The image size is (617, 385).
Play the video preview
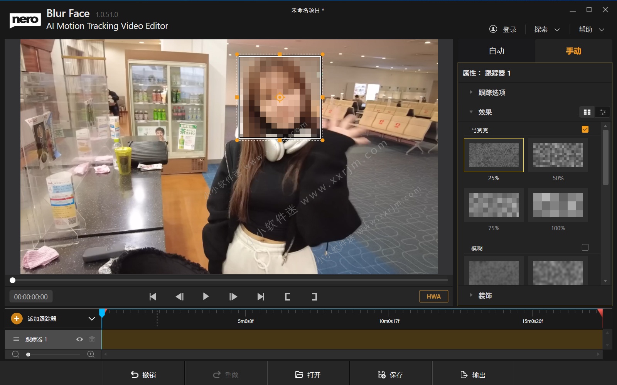[206, 297]
